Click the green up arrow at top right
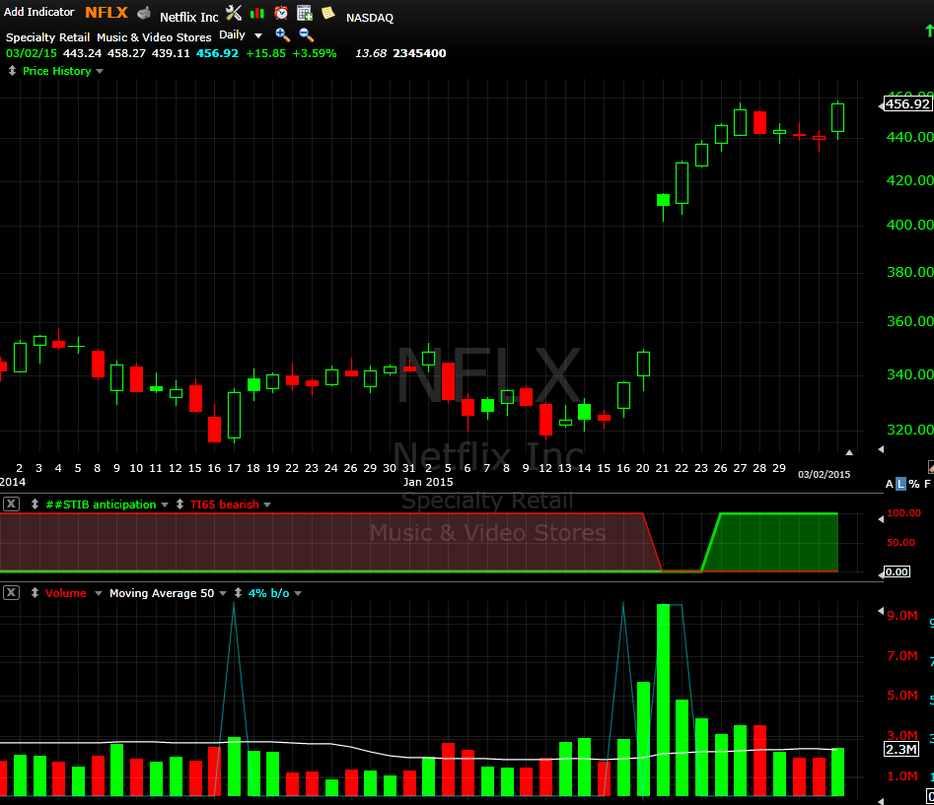 click(929, 30)
